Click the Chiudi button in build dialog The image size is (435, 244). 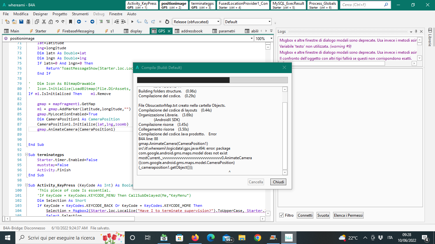(278, 182)
